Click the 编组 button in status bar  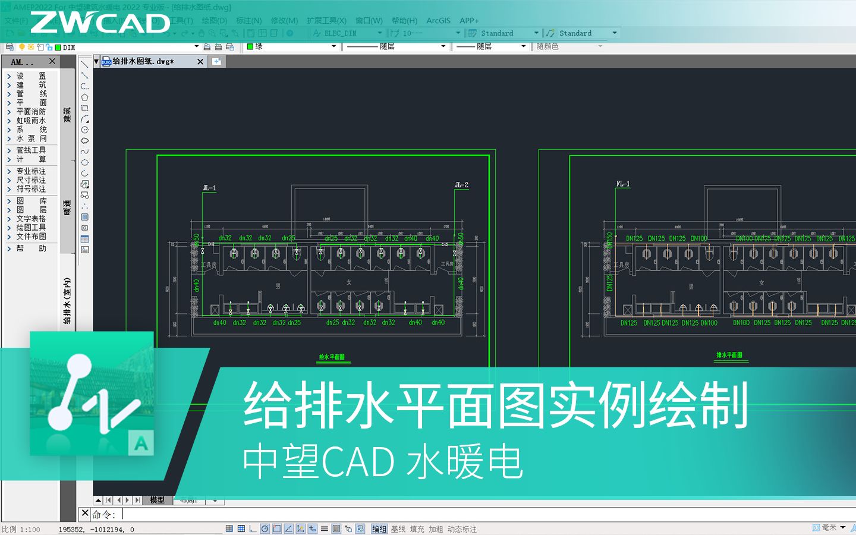(379, 528)
